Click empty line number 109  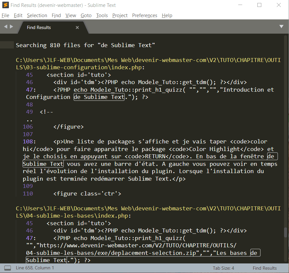tap(28, 186)
